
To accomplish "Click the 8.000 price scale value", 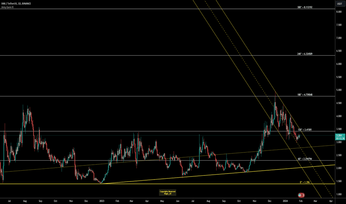I will point(339,12).
